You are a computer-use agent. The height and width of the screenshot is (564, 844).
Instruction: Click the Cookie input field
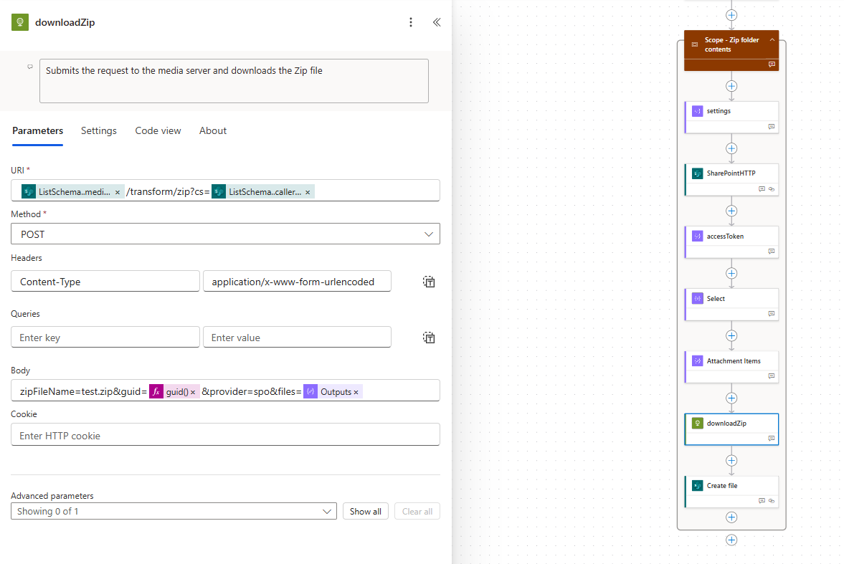pyautogui.click(x=225, y=435)
